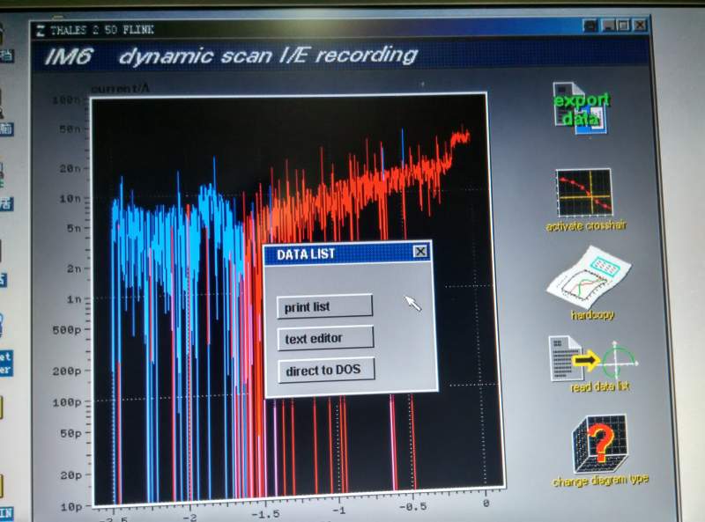Open the hardcopy printout icon
Screen dimensions: 705x522
click(590, 278)
